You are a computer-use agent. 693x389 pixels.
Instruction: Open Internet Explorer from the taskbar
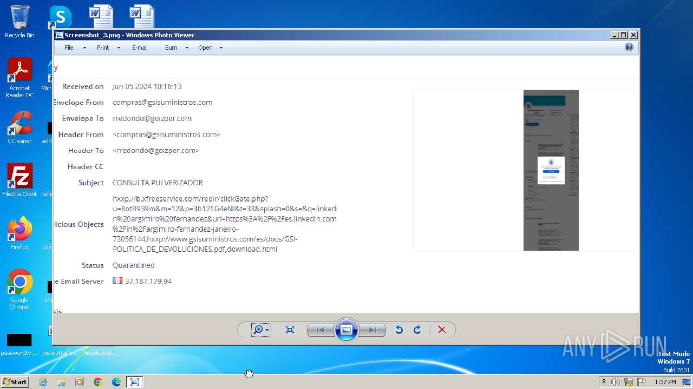[x=43, y=382]
